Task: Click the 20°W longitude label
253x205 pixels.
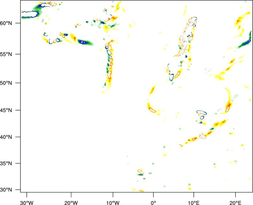Action: coord(71,203)
